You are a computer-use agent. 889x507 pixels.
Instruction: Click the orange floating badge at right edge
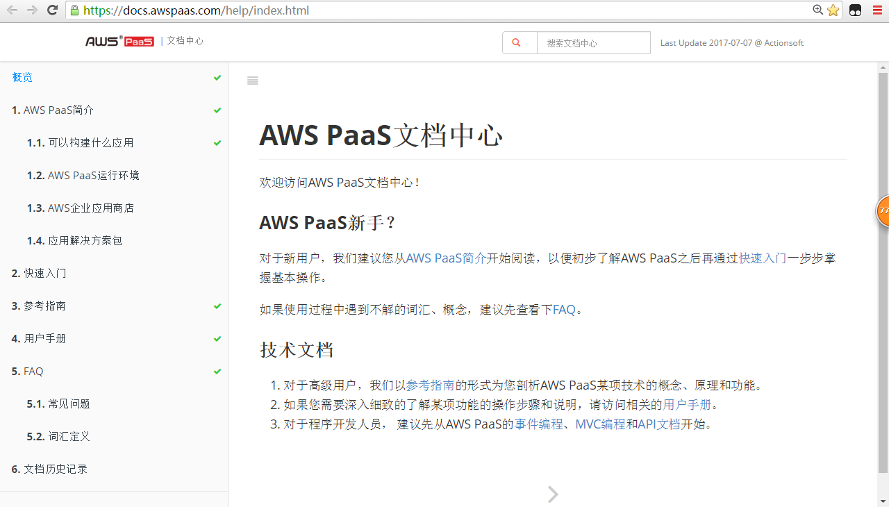(x=883, y=211)
